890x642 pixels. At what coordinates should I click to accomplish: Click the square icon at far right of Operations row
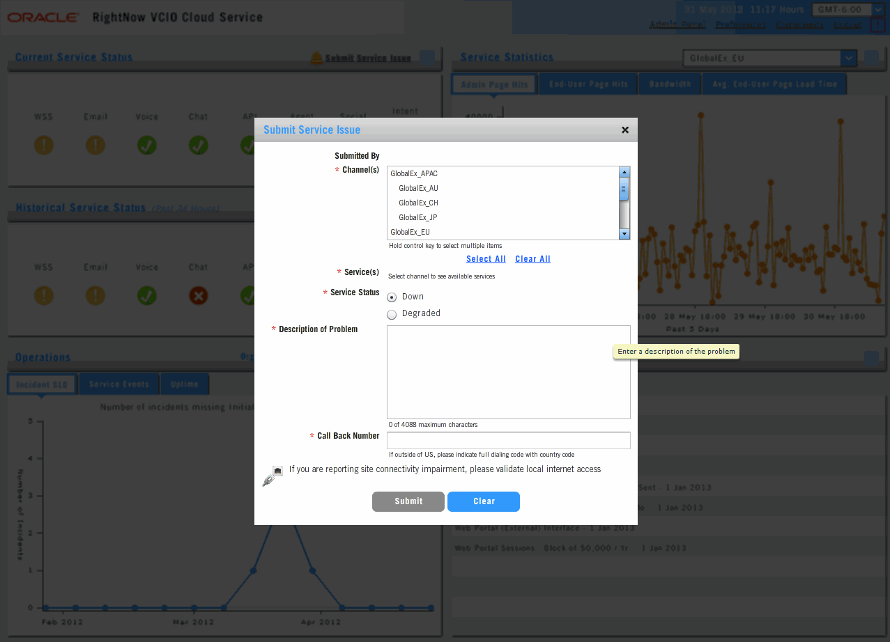[x=871, y=358]
